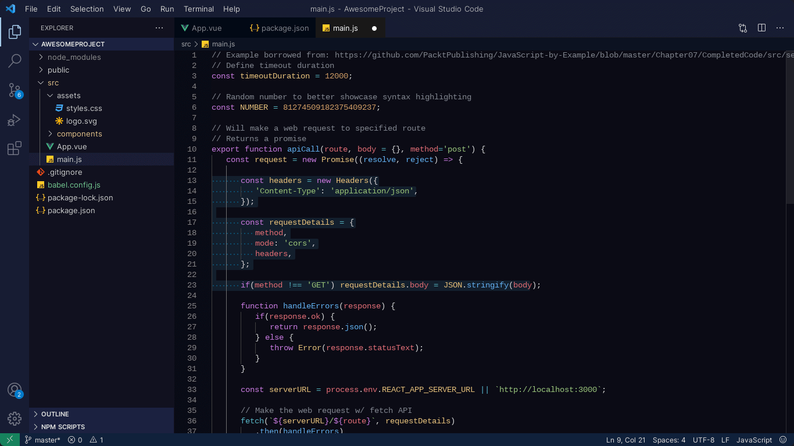This screenshot has height=446, width=794.
Task: Click apiCall function name on line 10
Action: pos(304,149)
